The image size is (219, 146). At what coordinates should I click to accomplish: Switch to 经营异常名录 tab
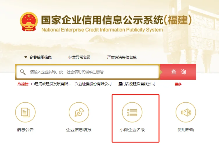tap(79, 57)
